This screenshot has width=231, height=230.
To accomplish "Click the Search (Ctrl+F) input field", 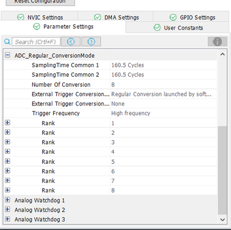I will (36, 42).
